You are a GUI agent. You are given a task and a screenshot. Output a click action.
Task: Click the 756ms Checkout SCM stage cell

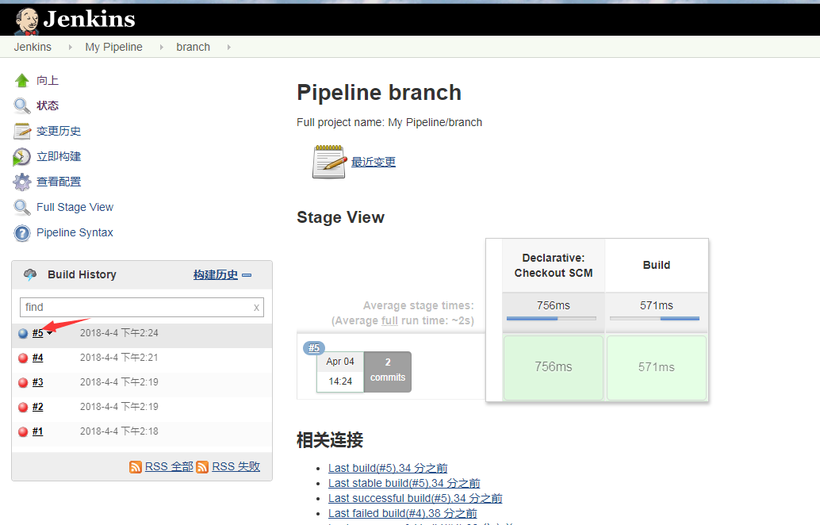554,368
